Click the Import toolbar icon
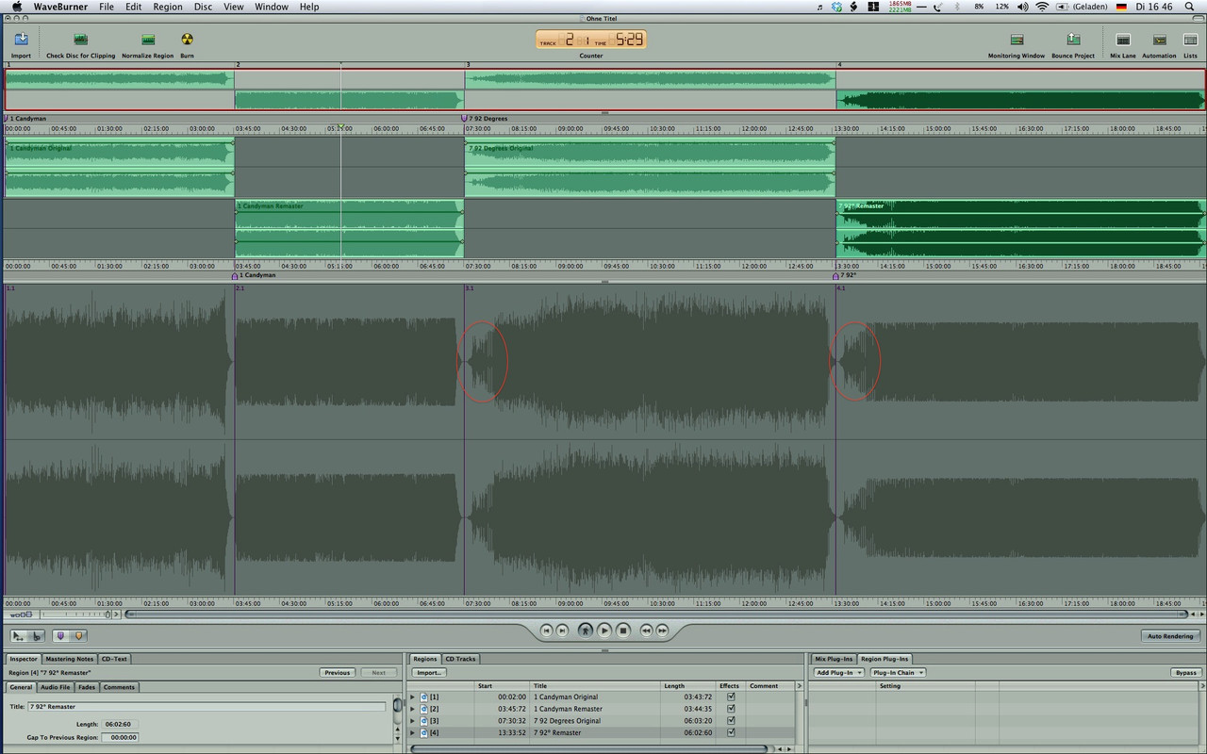This screenshot has height=754, width=1207. coord(21,40)
